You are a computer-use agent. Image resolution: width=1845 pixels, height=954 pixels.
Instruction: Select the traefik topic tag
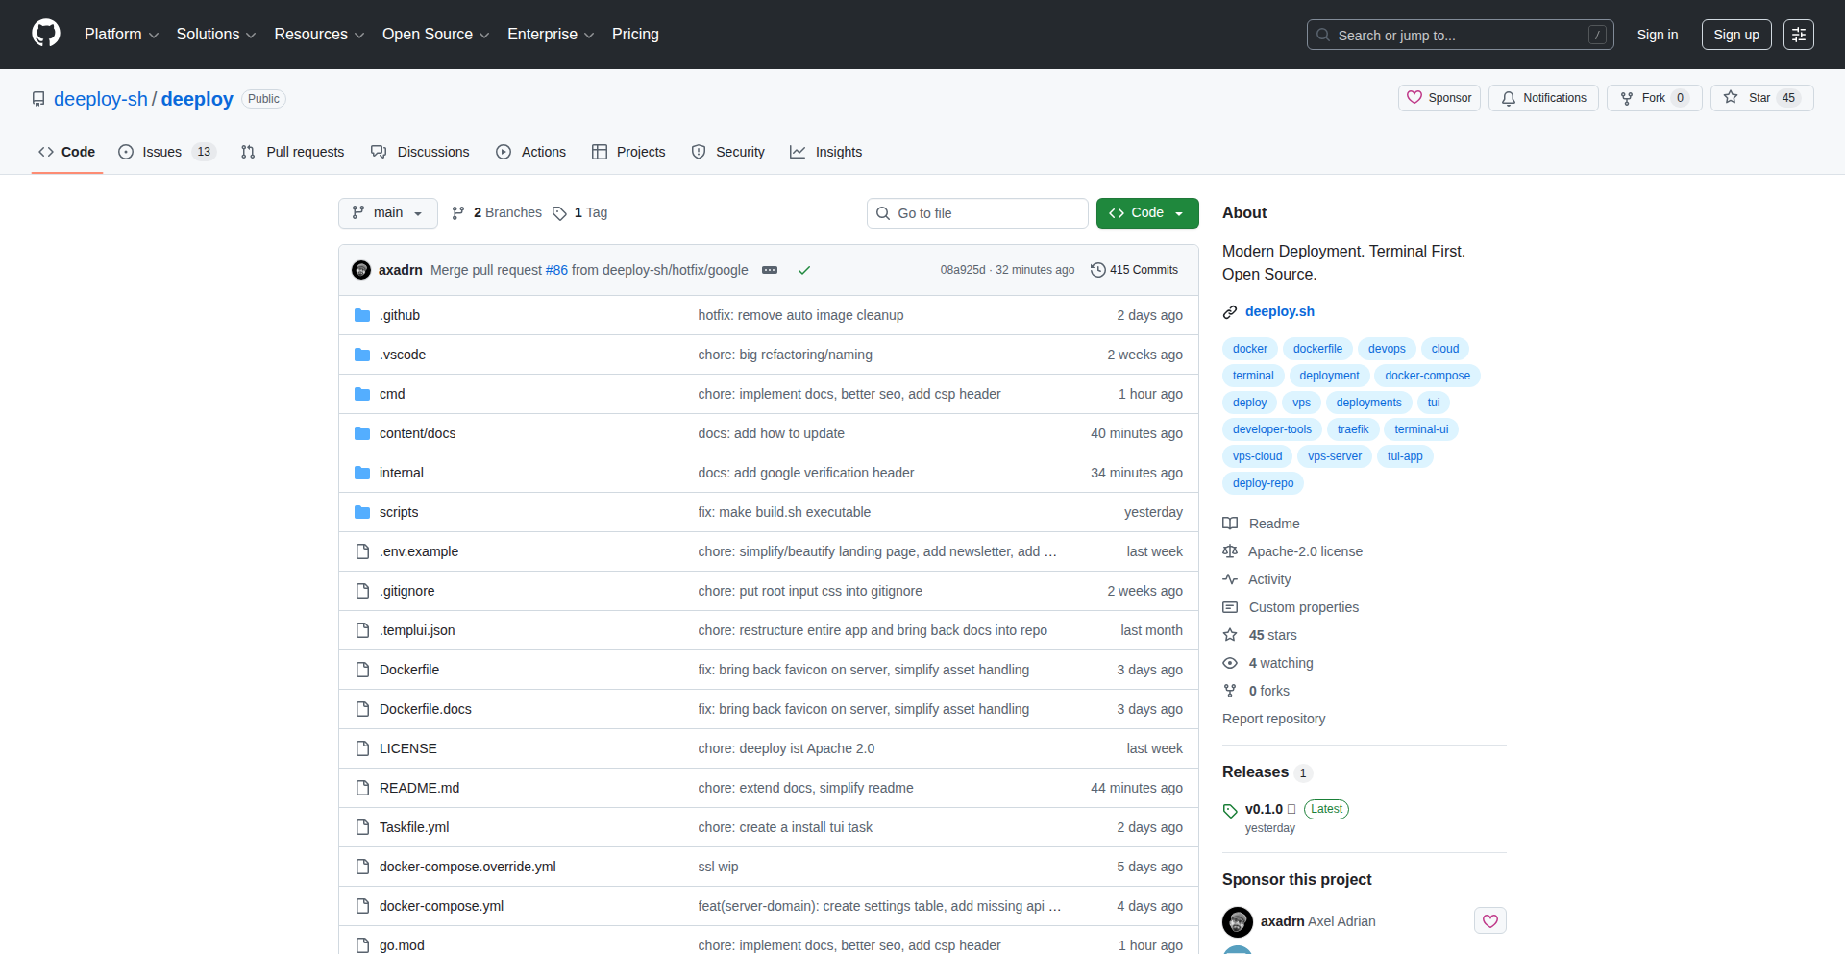tap(1353, 429)
